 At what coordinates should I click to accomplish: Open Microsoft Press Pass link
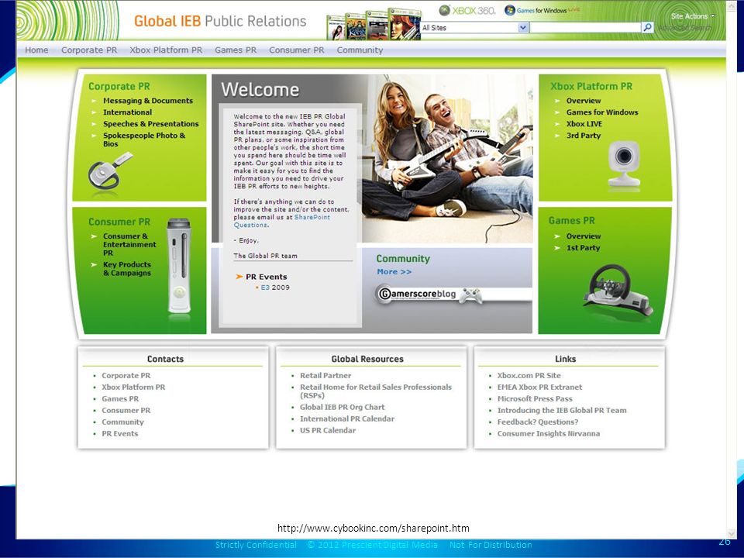pos(535,399)
